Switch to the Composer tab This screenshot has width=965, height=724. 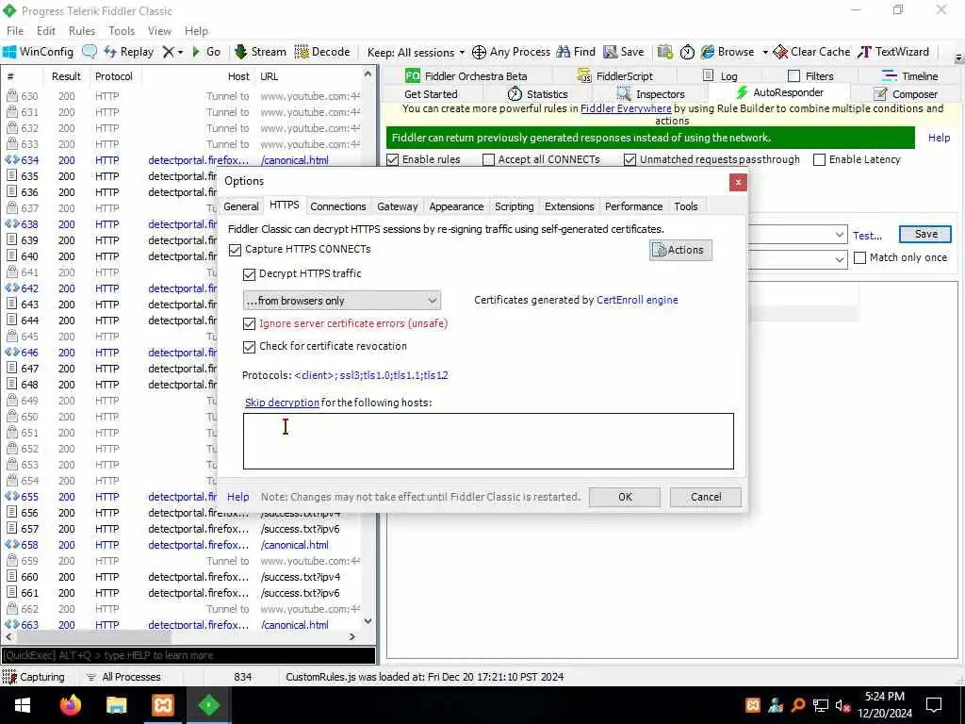coord(906,94)
